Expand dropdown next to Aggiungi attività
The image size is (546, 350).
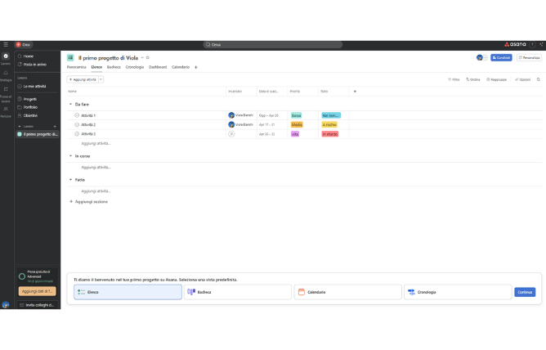(101, 79)
